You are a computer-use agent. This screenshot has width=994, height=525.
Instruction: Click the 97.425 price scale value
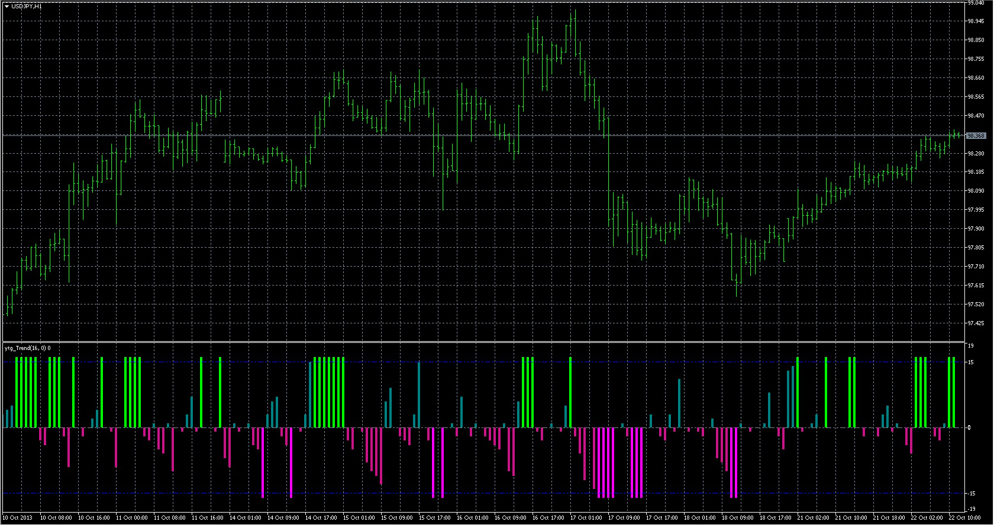976,323
